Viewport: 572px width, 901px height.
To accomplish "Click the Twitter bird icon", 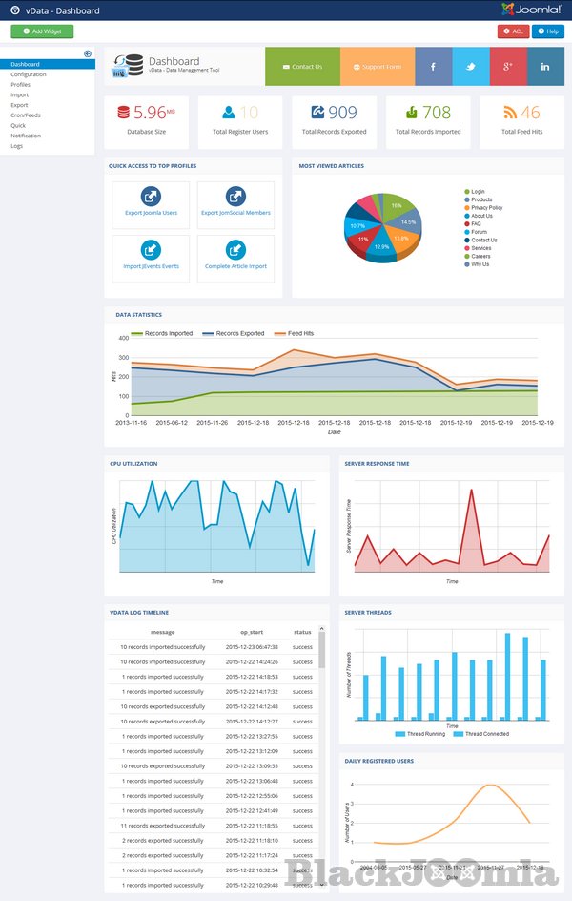I will (470, 67).
